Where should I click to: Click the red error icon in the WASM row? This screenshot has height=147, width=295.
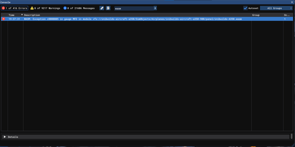(x=4, y=19)
